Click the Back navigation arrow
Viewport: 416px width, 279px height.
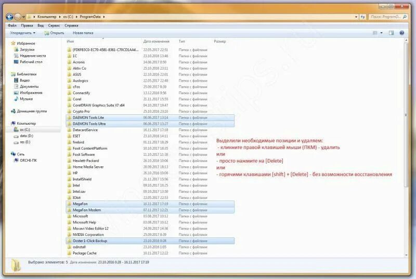tap(9, 17)
